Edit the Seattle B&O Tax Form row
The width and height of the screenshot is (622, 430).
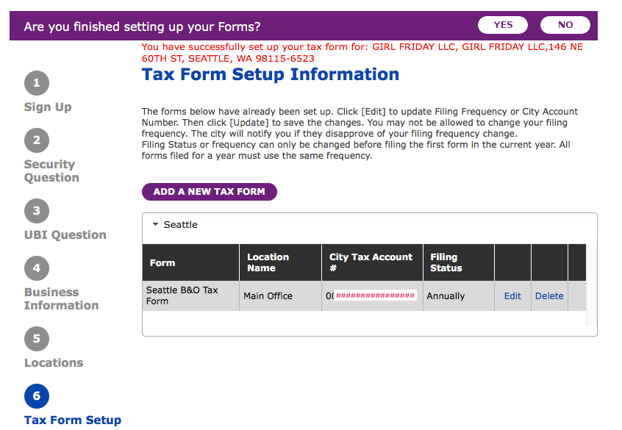(x=512, y=296)
